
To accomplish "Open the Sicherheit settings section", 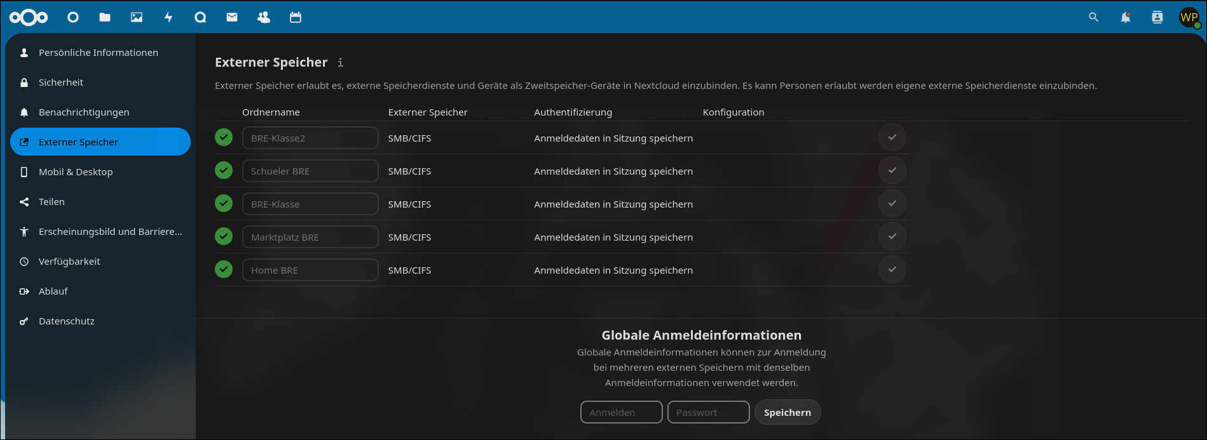I will point(61,83).
